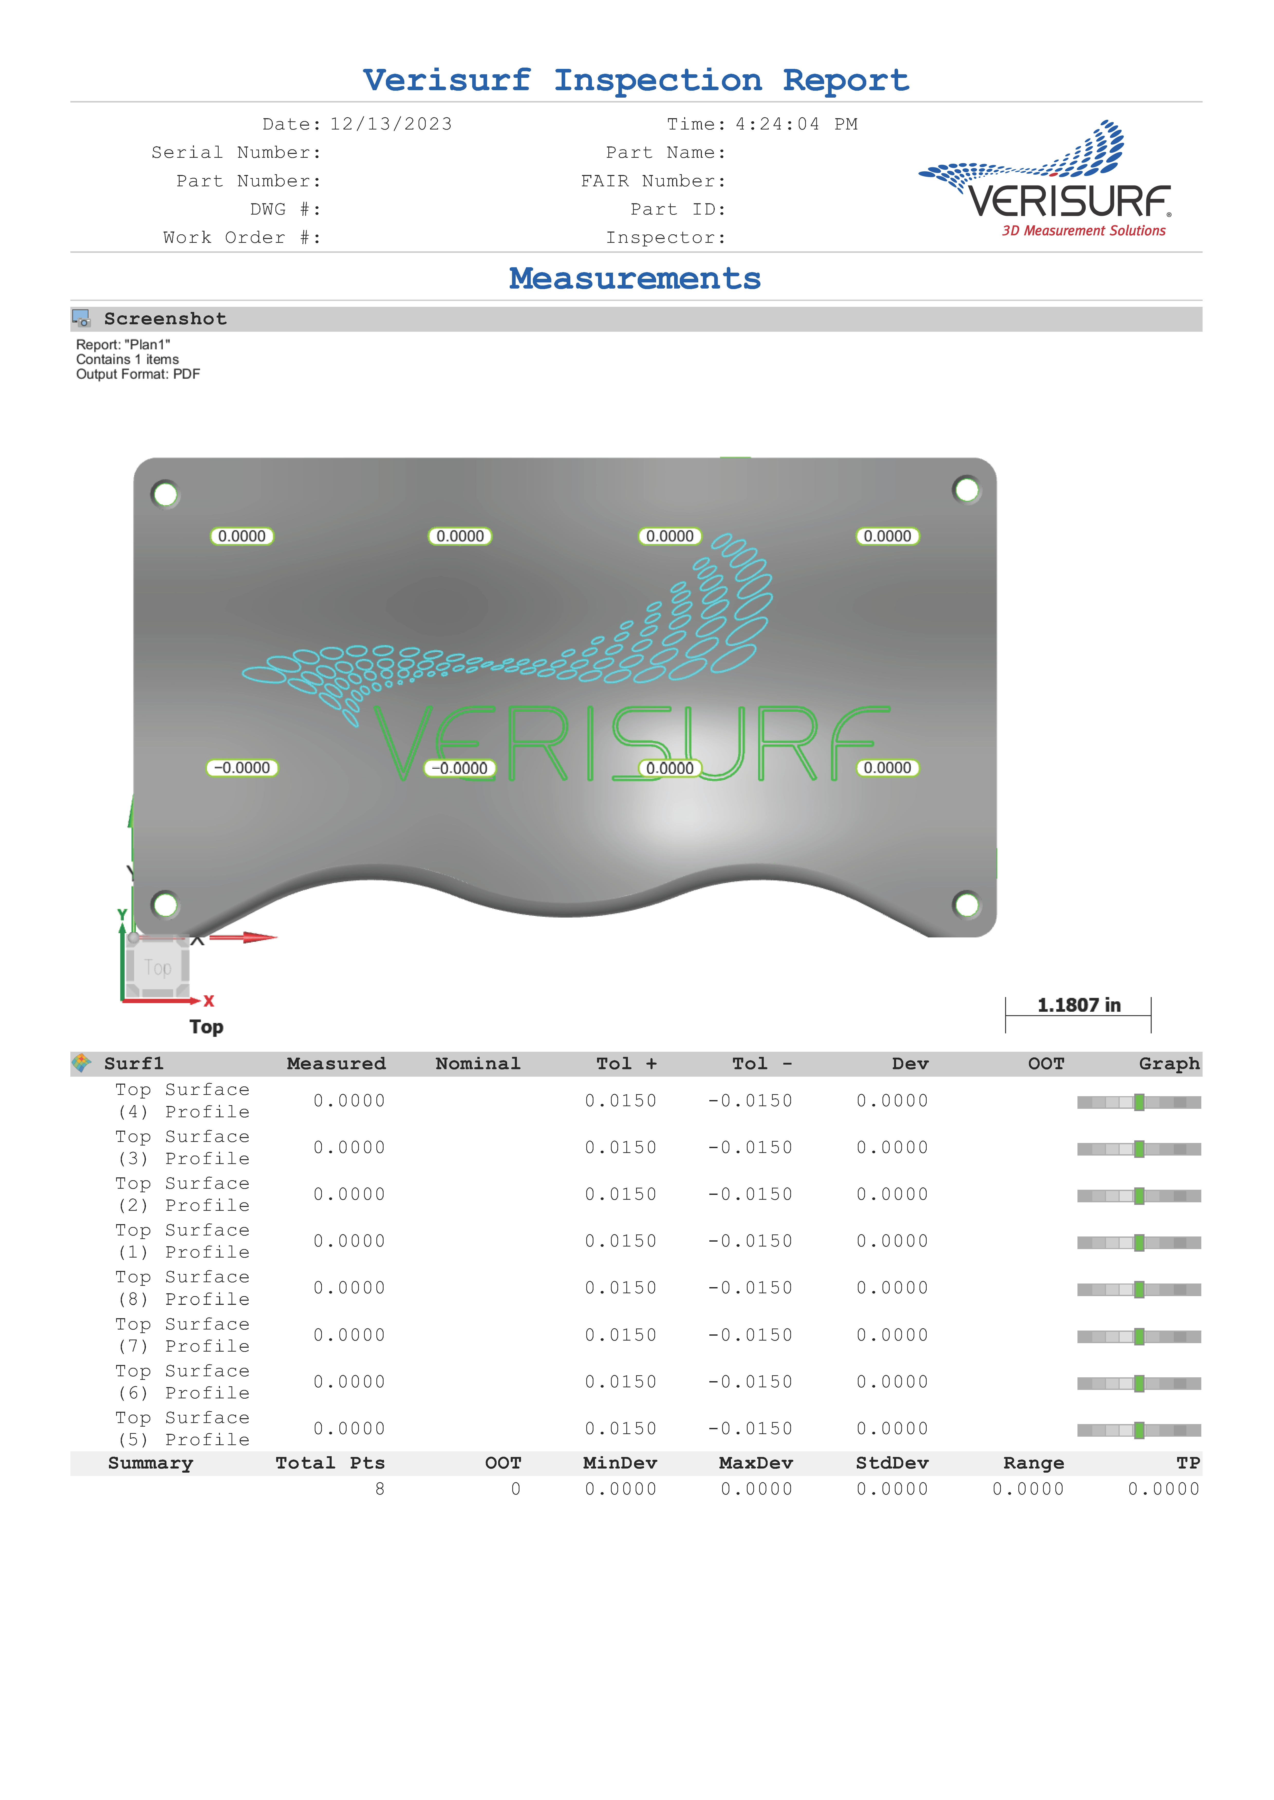1274x1800 pixels.
Task: Click the "Top Surface (4) Profile" row label
Action: tap(183, 1101)
